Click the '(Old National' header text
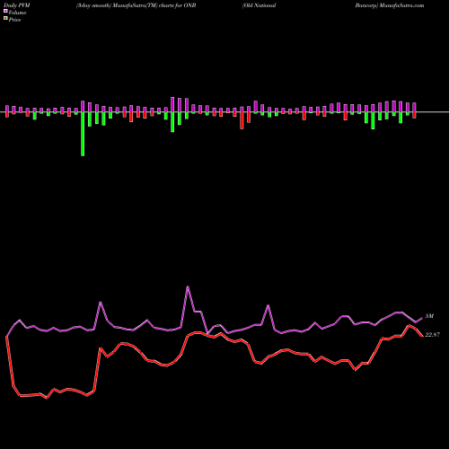This screenshot has height=449, width=449. tap(260, 5)
